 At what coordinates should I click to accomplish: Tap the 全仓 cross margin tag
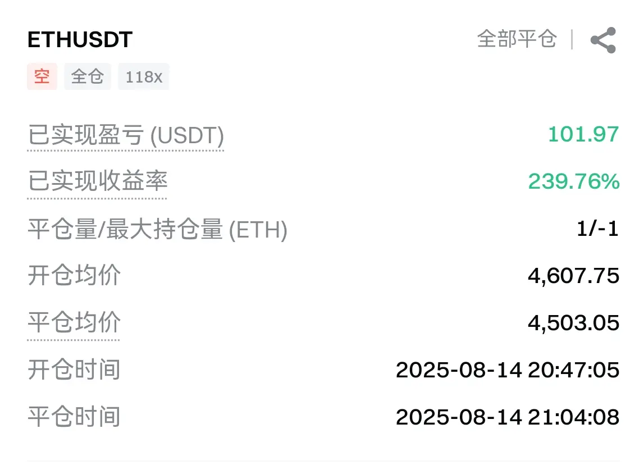click(87, 76)
